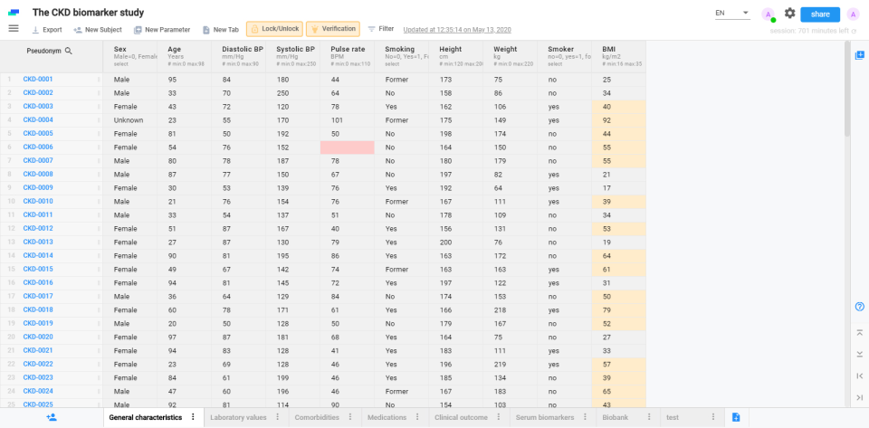Jump to the first column arrow icon
The image size is (869, 428).
point(859,376)
